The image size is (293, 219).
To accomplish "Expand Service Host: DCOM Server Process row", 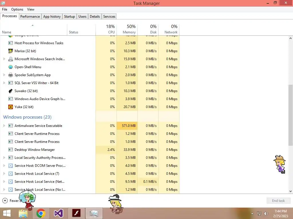I will pos(4,166).
